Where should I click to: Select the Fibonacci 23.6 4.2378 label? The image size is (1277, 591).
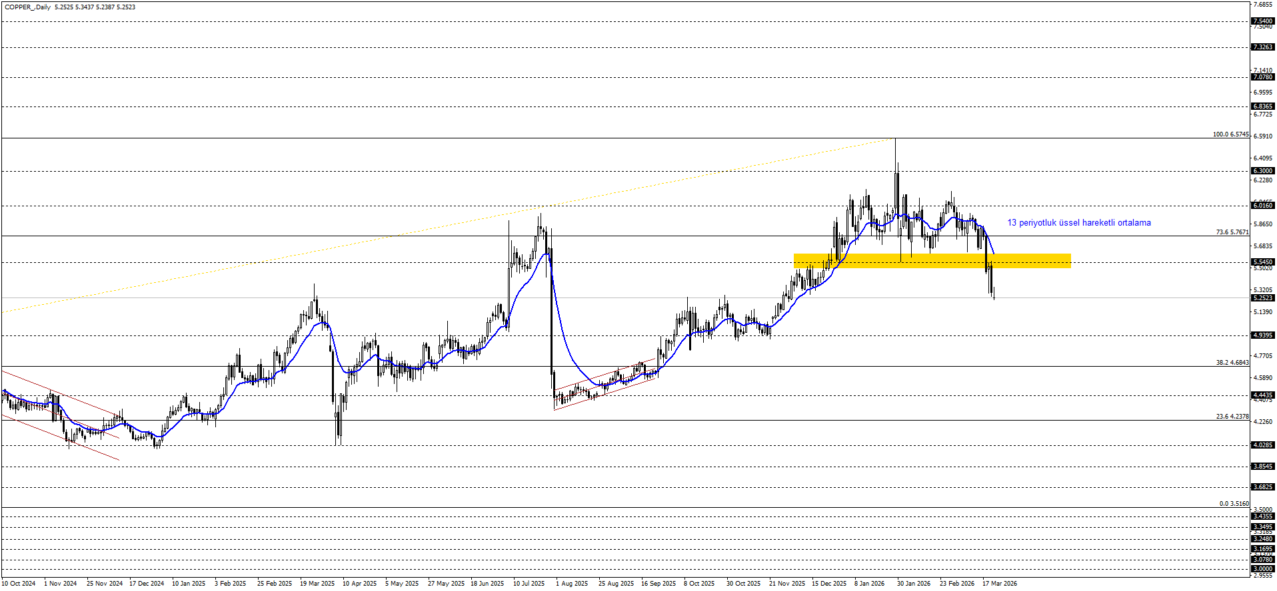1232,417
